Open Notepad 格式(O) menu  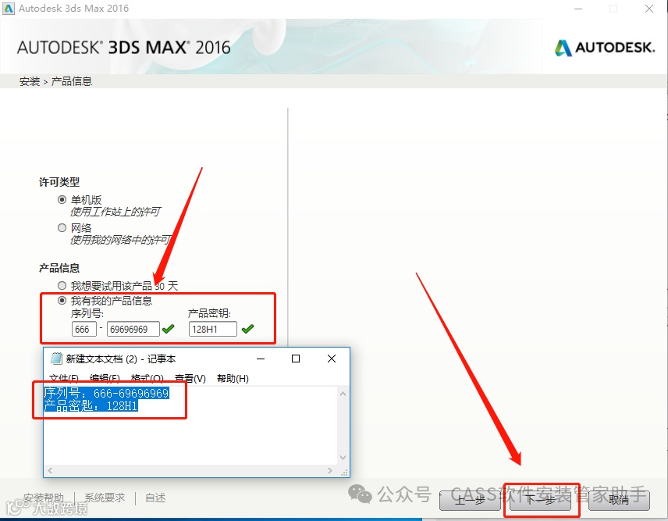tap(147, 379)
